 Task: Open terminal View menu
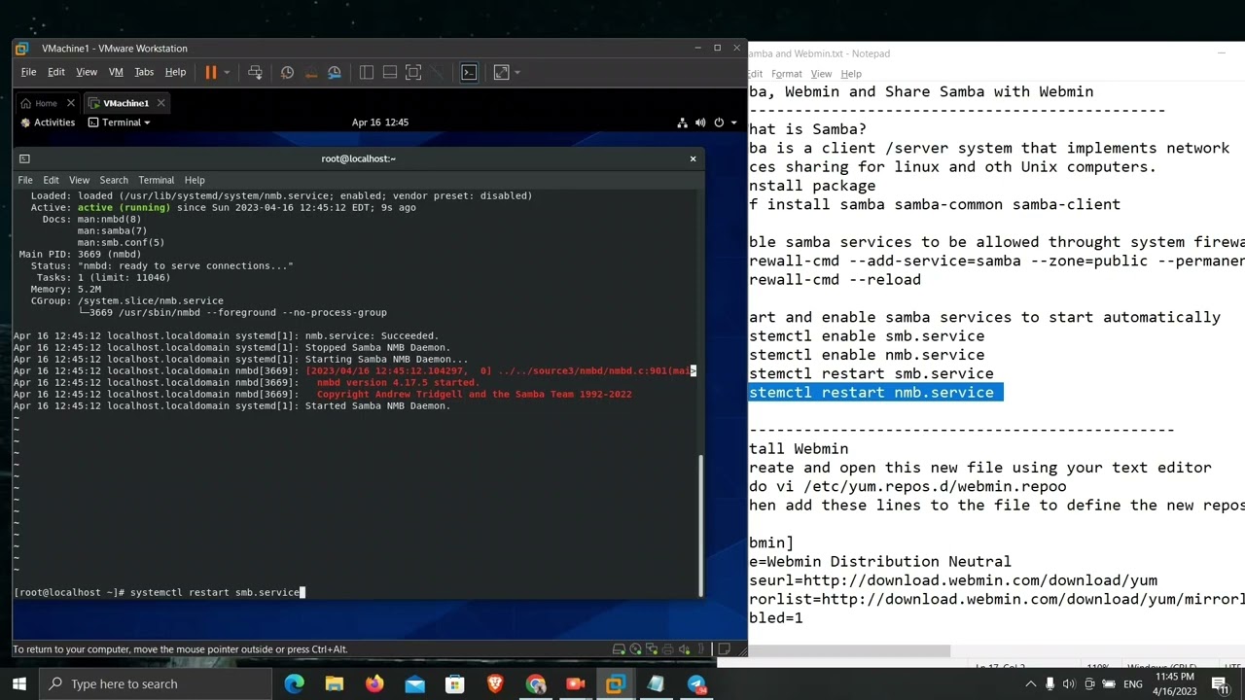click(79, 180)
